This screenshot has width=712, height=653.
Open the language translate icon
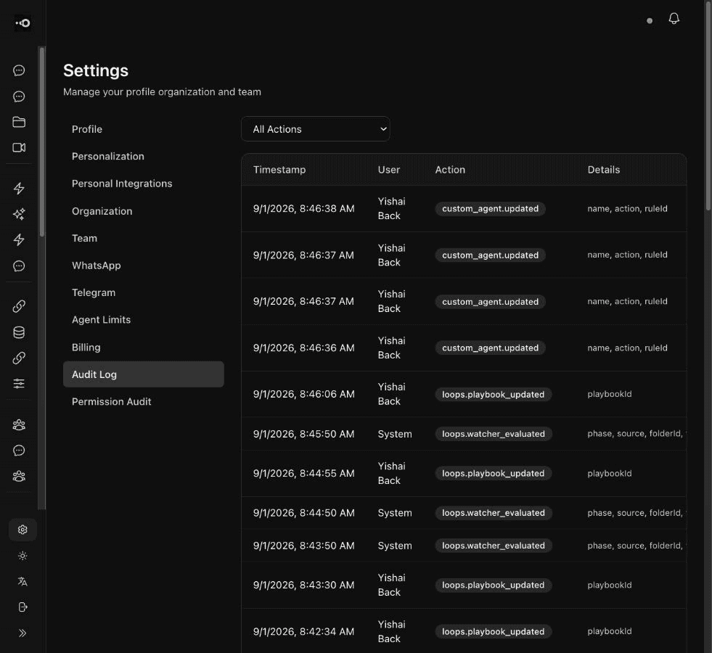(x=22, y=582)
